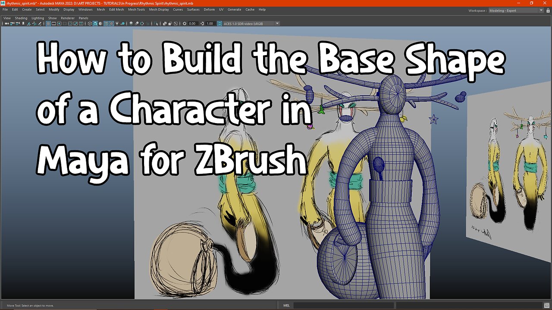Click the Maya application logo in title bar

[x=3, y=3]
